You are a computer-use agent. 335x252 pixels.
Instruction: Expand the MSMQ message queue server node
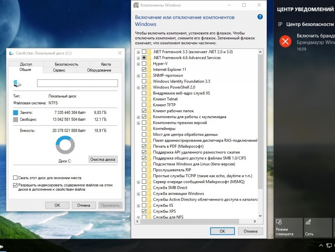tap(138, 182)
